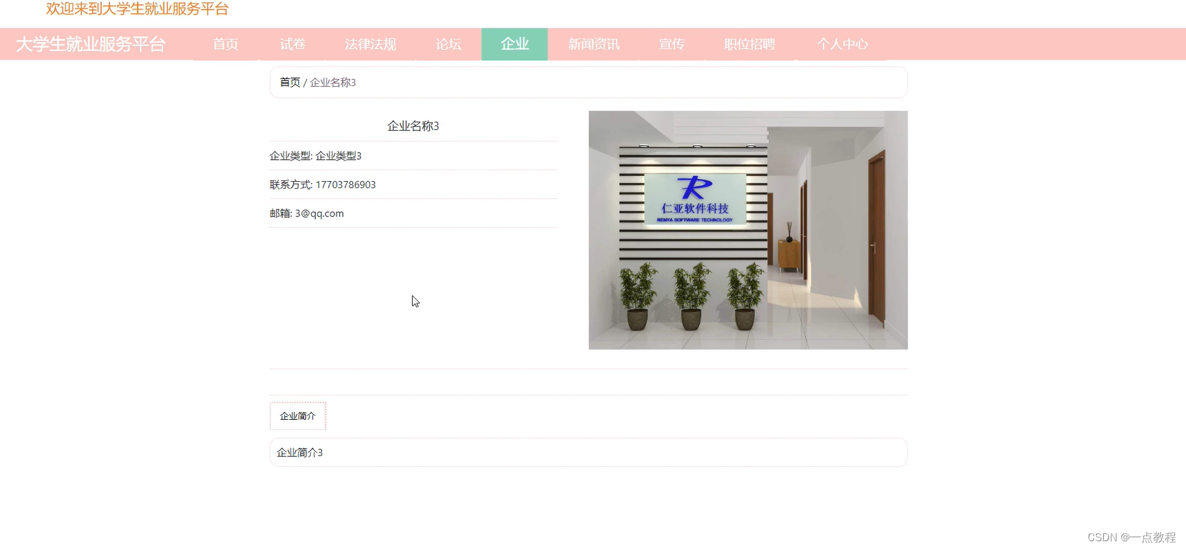Select the 企业简介 tab

[x=298, y=416]
